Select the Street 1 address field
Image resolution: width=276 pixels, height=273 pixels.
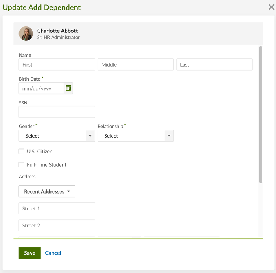pyautogui.click(x=57, y=208)
